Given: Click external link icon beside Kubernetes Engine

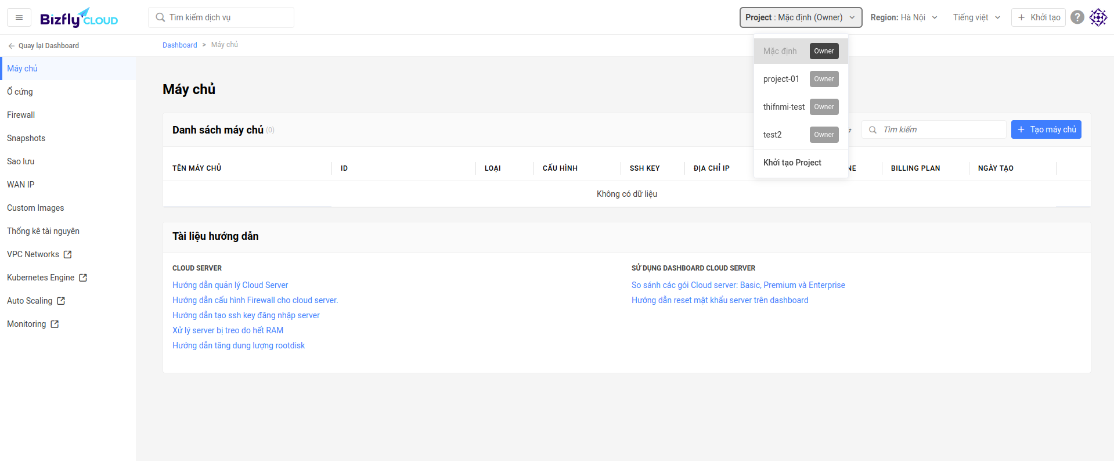Looking at the screenshot, I should pyautogui.click(x=83, y=278).
